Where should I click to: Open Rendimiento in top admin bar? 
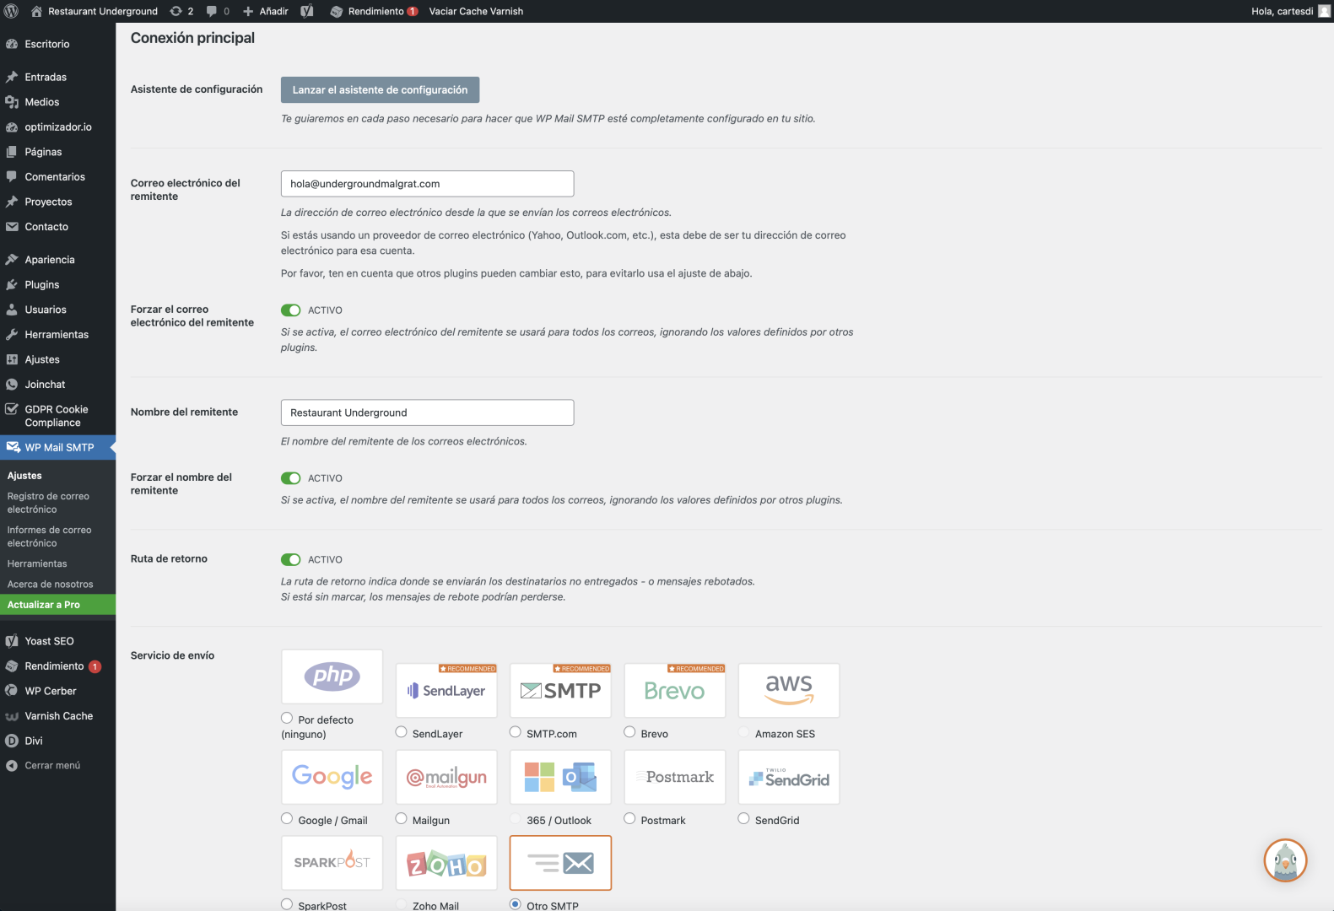click(x=374, y=11)
